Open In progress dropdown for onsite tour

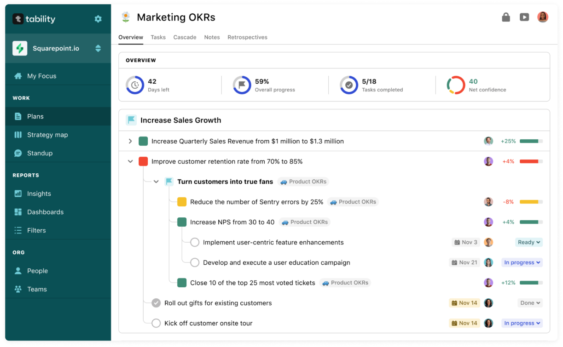coord(522,323)
